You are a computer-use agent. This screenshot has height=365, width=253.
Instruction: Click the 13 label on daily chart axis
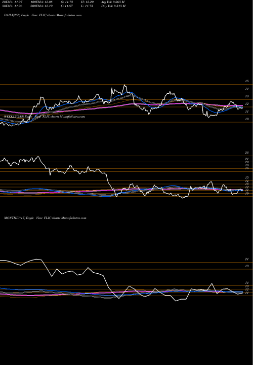[x=247, y=96]
